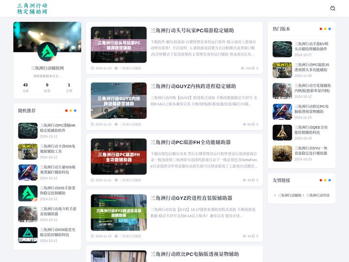Open random pick 三角洲行动战斗机手游直装辅助器
Viewport: 349px width, 262px height.
coord(58,211)
